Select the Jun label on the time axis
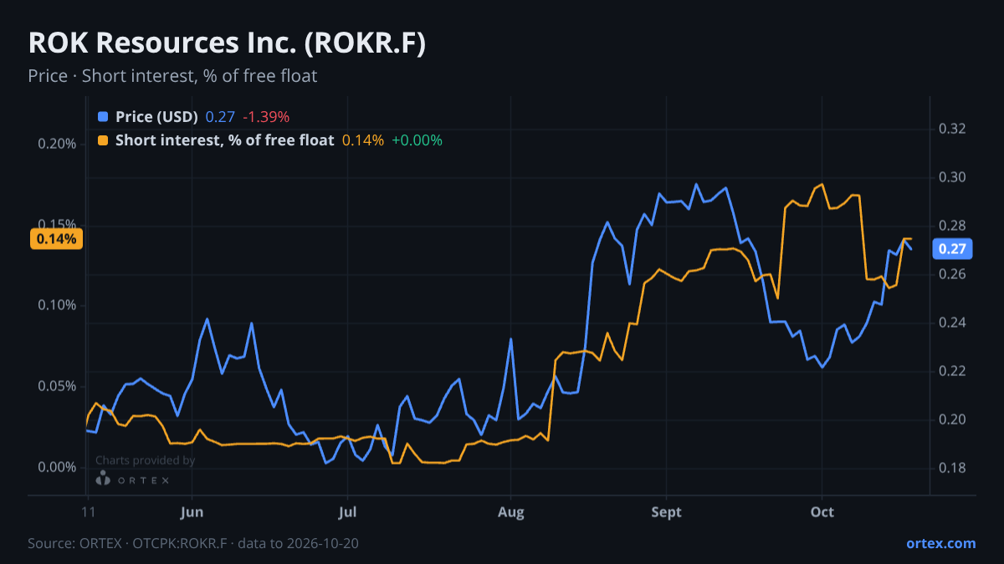 192,512
